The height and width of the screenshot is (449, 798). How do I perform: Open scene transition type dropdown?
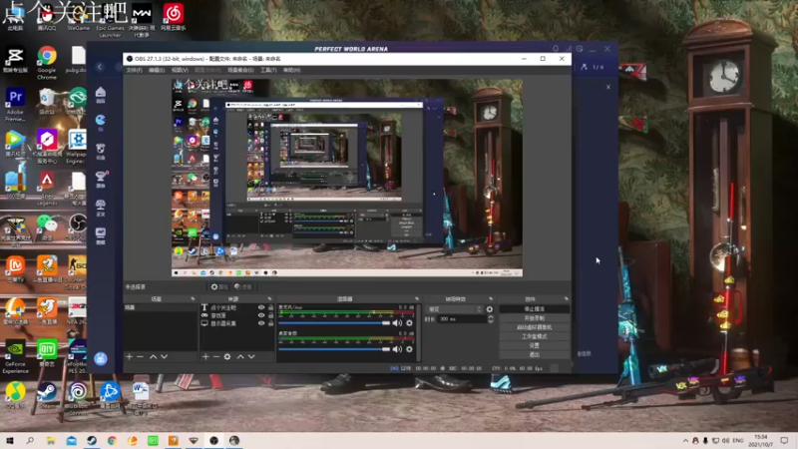454,309
